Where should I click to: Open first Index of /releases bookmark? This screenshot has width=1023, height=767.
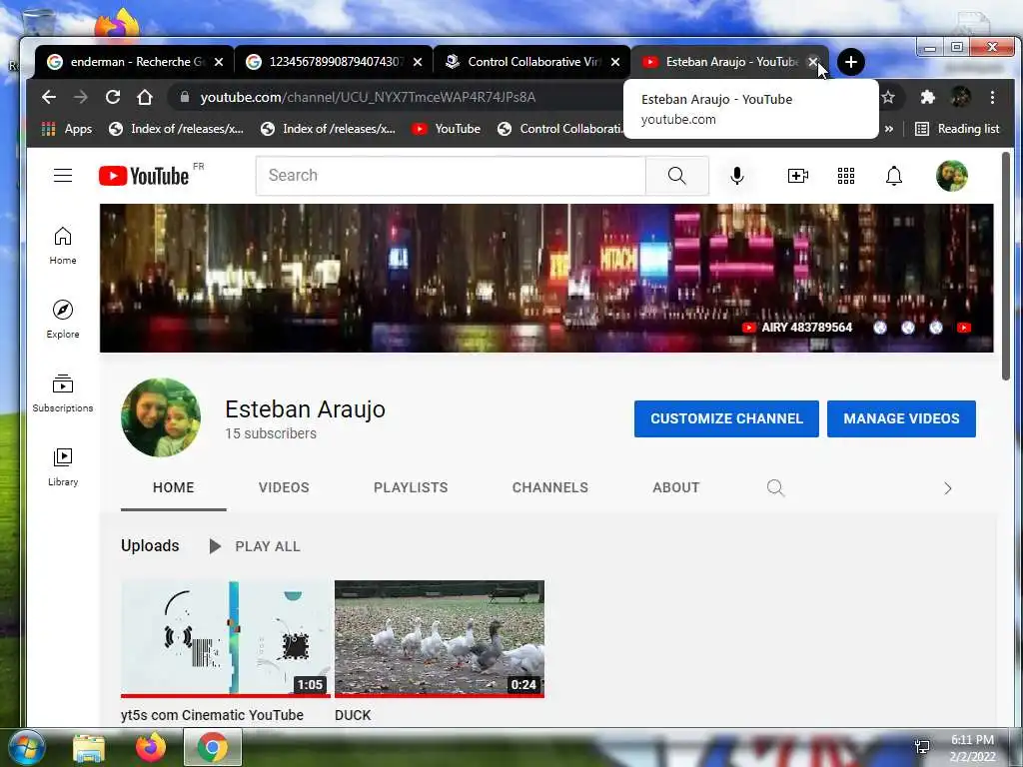click(x=176, y=129)
